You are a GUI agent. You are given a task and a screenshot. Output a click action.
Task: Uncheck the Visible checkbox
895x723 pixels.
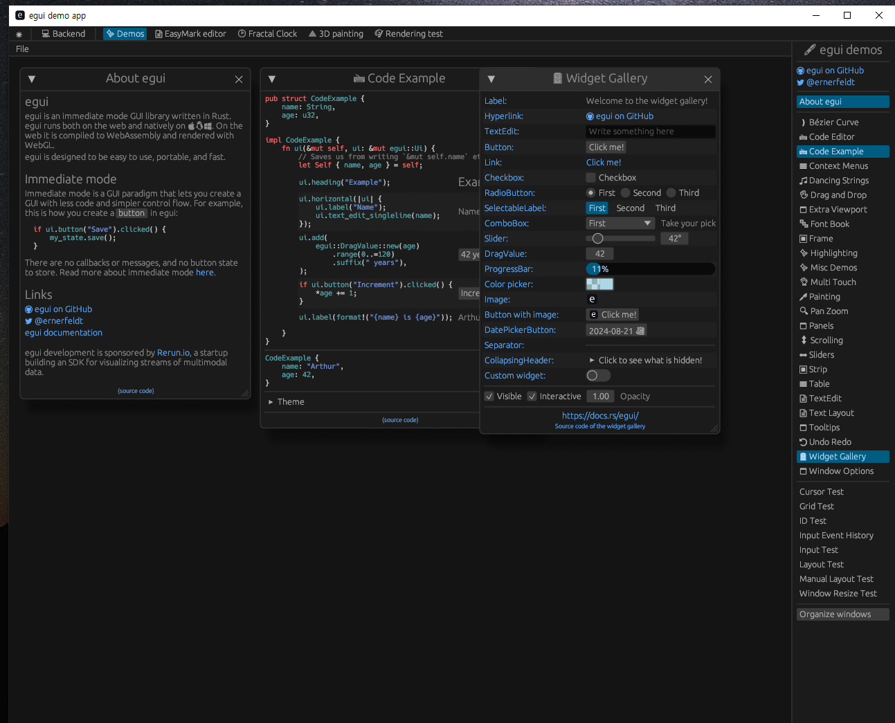tap(489, 396)
